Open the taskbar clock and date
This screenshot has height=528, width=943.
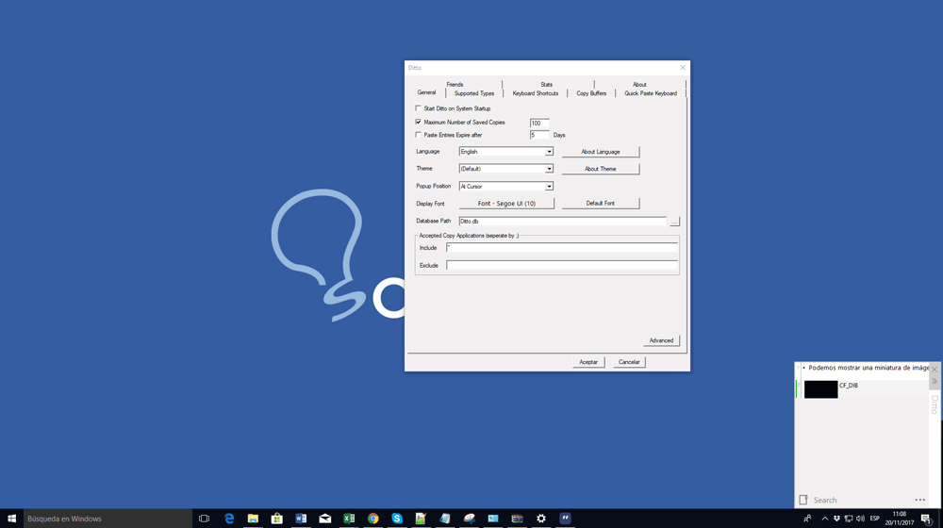(x=899, y=519)
